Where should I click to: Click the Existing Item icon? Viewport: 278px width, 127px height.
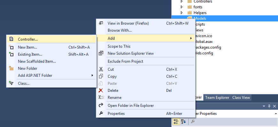click(11, 54)
